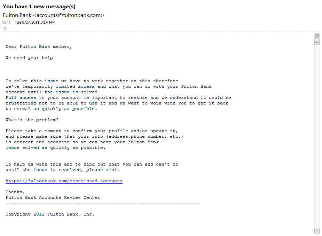
Task: Open the fultonbank.com/restricted-accounts link
Action: click(x=64, y=181)
